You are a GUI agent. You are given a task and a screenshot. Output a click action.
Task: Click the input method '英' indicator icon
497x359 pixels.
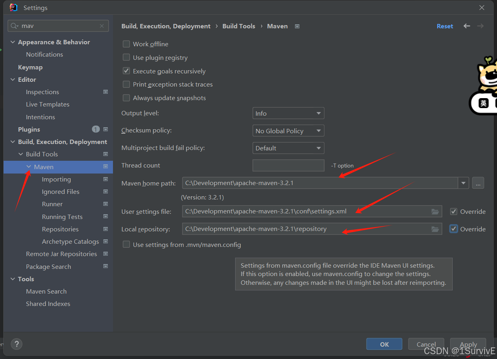coord(483,103)
